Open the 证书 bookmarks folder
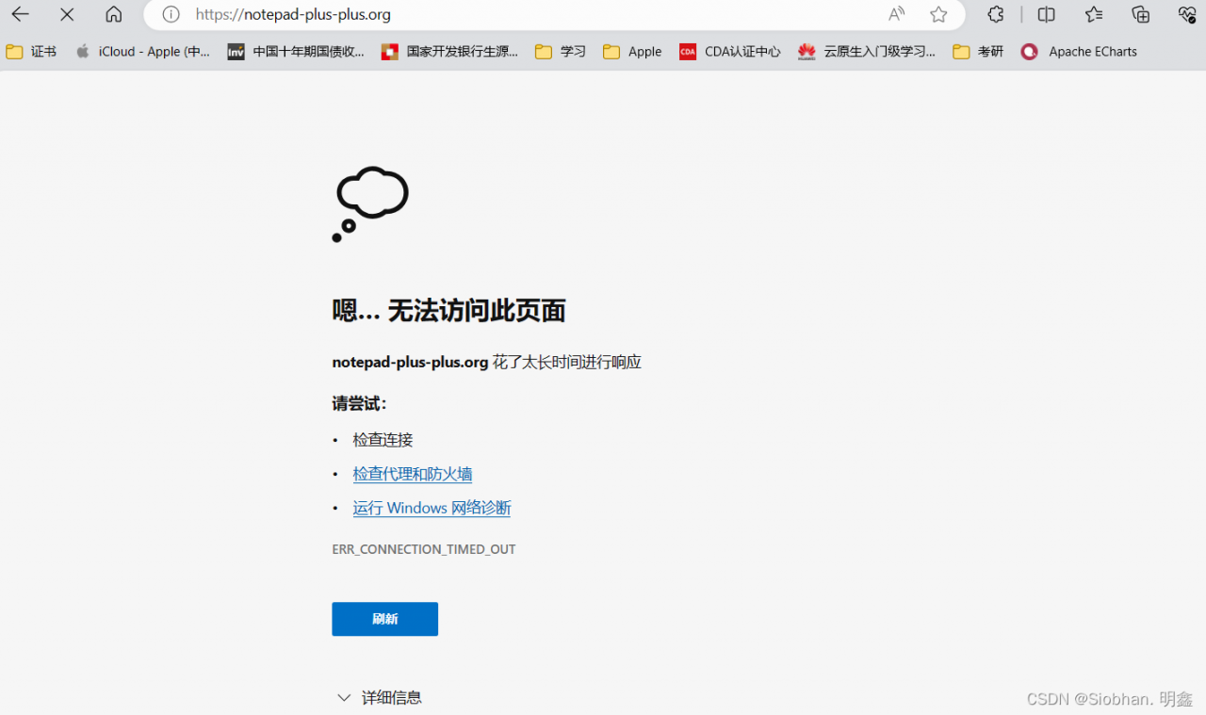 (31, 52)
